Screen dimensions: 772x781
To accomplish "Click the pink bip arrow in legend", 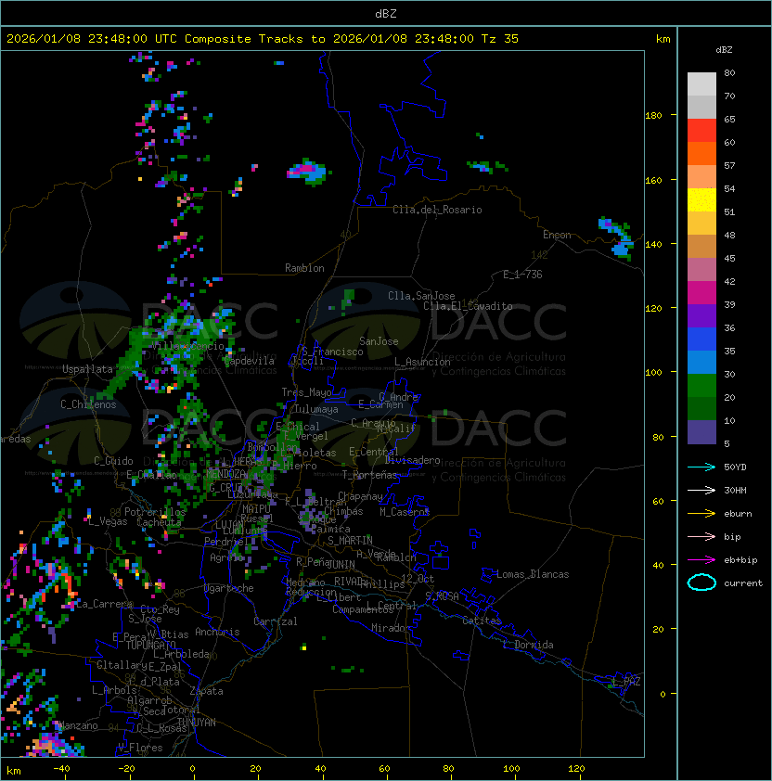I will click(701, 536).
